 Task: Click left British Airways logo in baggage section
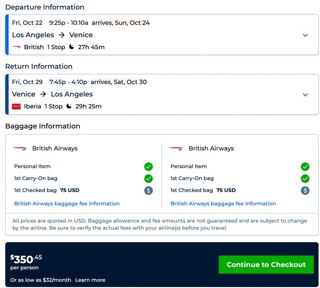point(19,148)
